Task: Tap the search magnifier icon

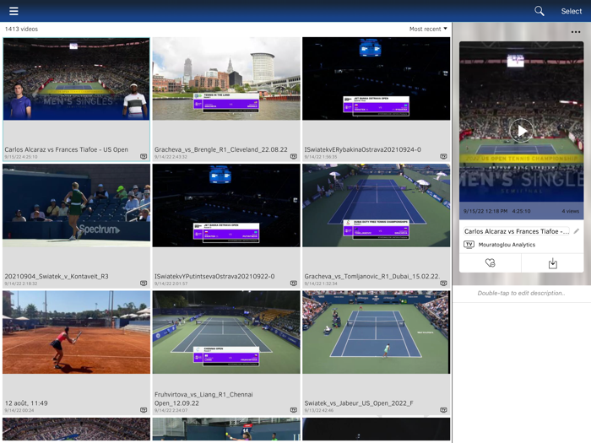Action: click(539, 11)
